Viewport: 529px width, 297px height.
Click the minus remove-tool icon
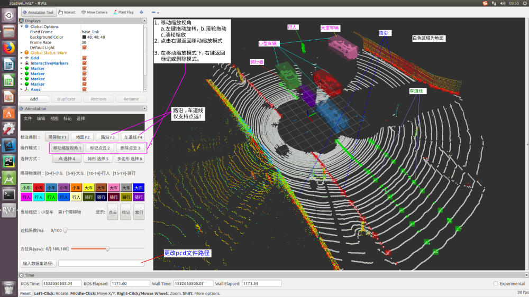coord(153,12)
